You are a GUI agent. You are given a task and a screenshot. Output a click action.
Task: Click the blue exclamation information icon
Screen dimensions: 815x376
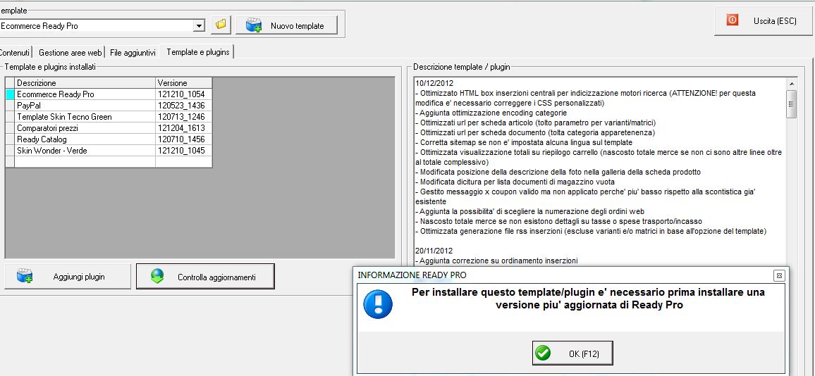pyautogui.click(x=378, y=304)
